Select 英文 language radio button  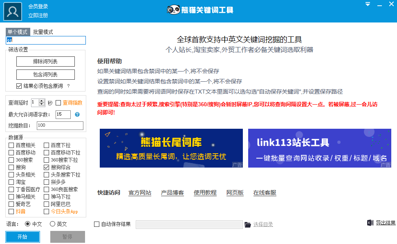pyautogui.click(x=52, y=224)
